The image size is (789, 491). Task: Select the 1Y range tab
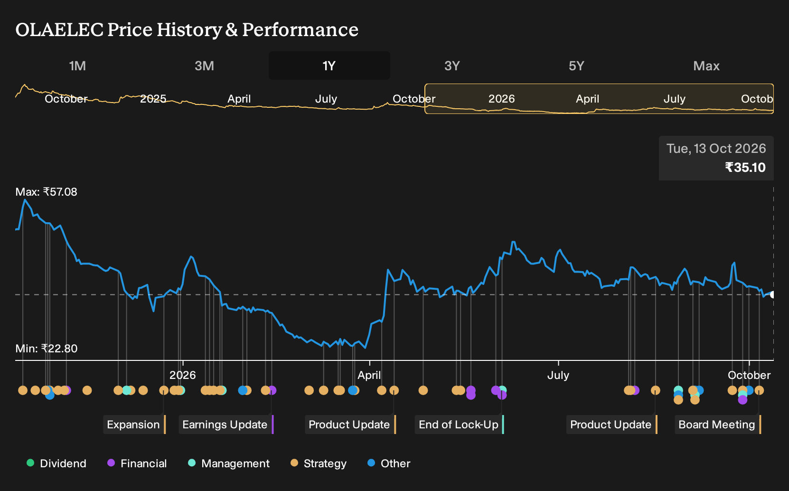(x=329, y=66)
